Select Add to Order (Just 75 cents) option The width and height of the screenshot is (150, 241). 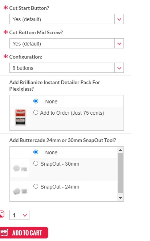[x=36, y=112]
